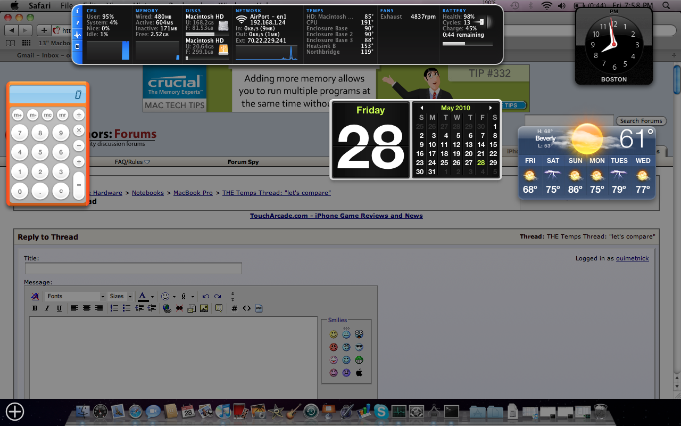Screen dimensions: 681x426
Task: Align message text to the right
Action: (x=99, y=308)
